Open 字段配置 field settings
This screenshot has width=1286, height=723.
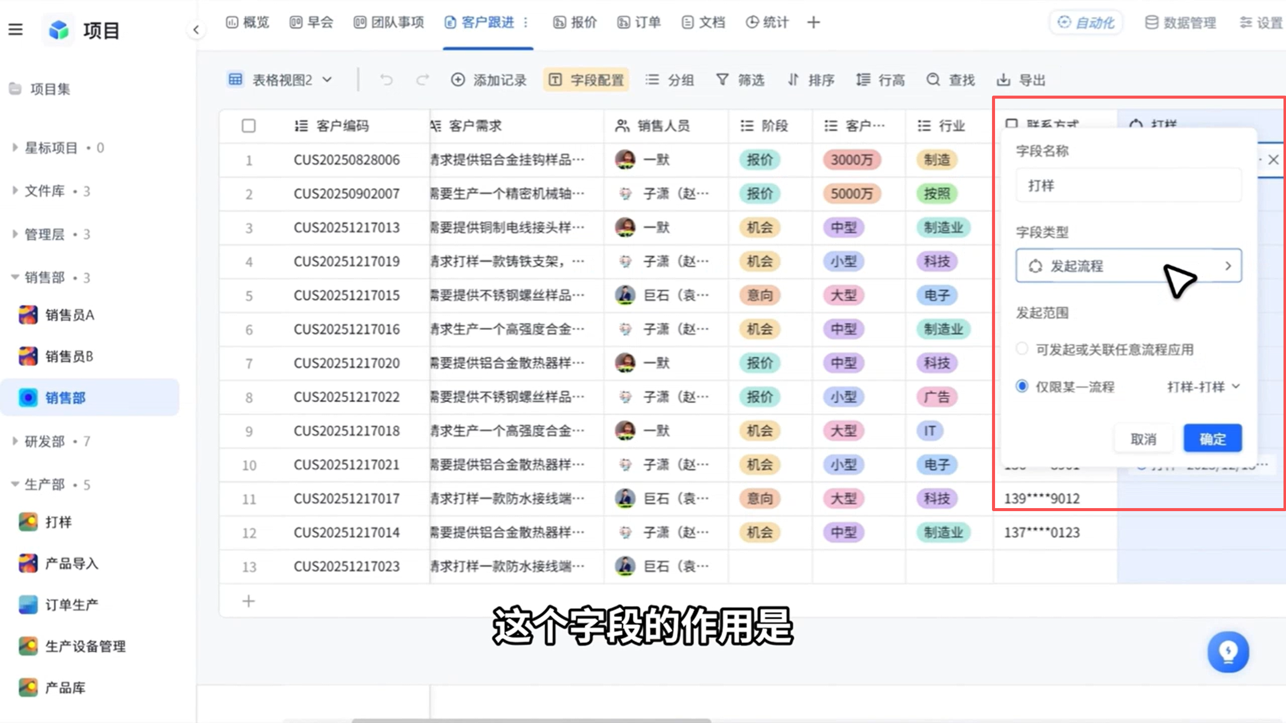click(586, 80)
